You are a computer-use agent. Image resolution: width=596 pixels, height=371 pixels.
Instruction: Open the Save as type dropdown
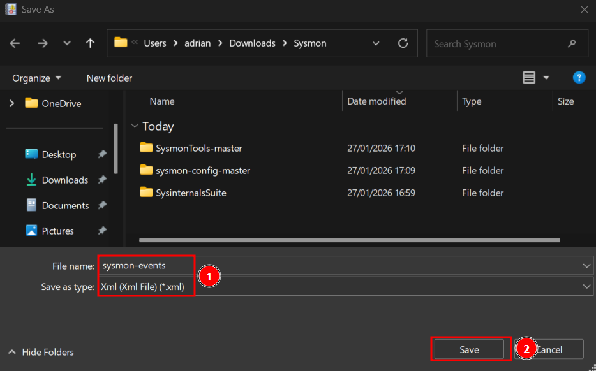(x=586, y=287)
